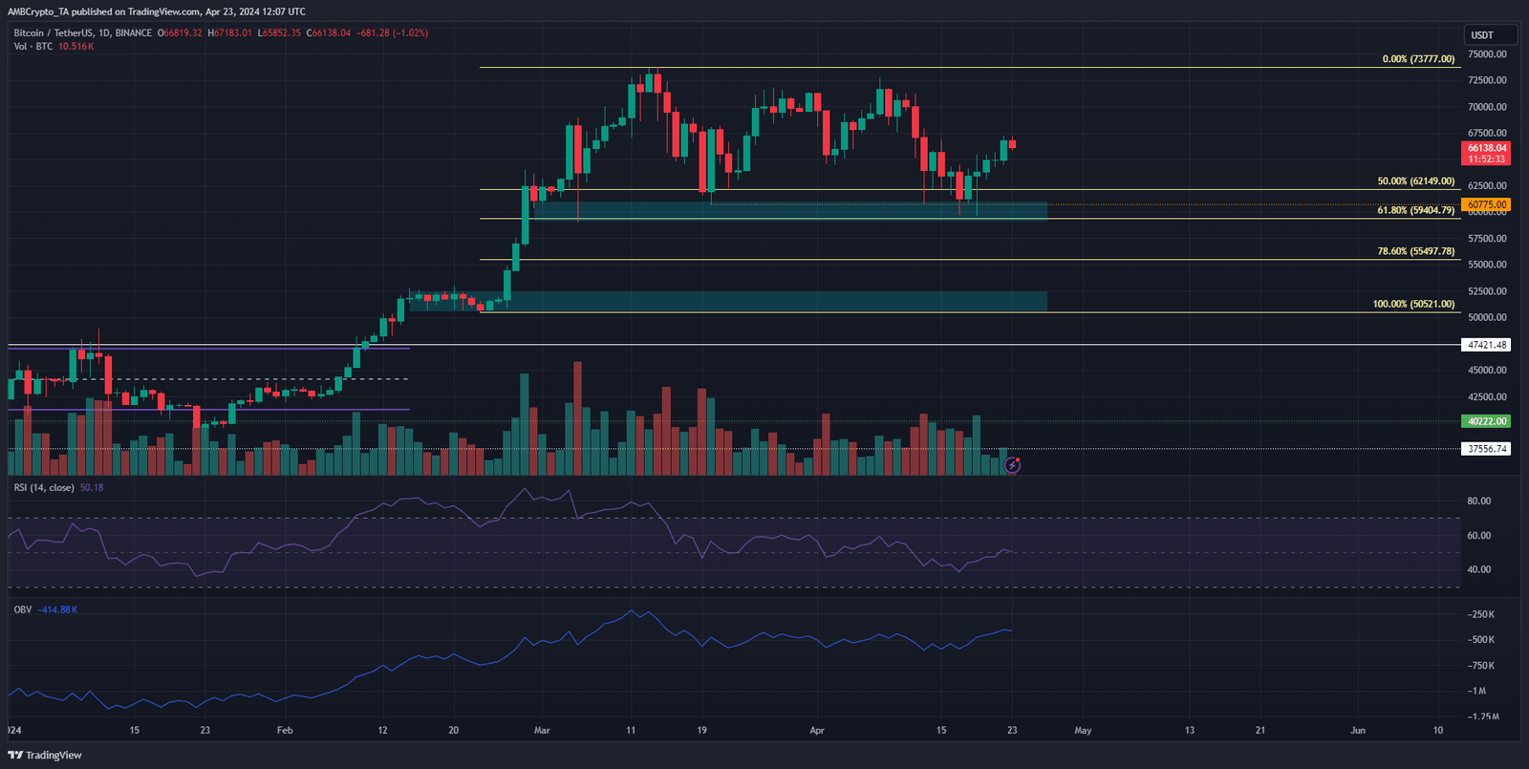Viewport: 1529px width, 769px height.
Task: Click 70000.00 on the price axis
Action: (1487, 107)
